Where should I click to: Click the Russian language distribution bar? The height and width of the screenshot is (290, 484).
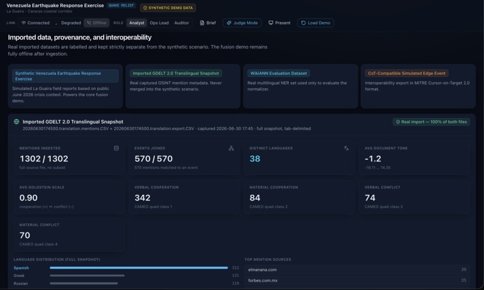pyautogui.click(x=83, y=283)
